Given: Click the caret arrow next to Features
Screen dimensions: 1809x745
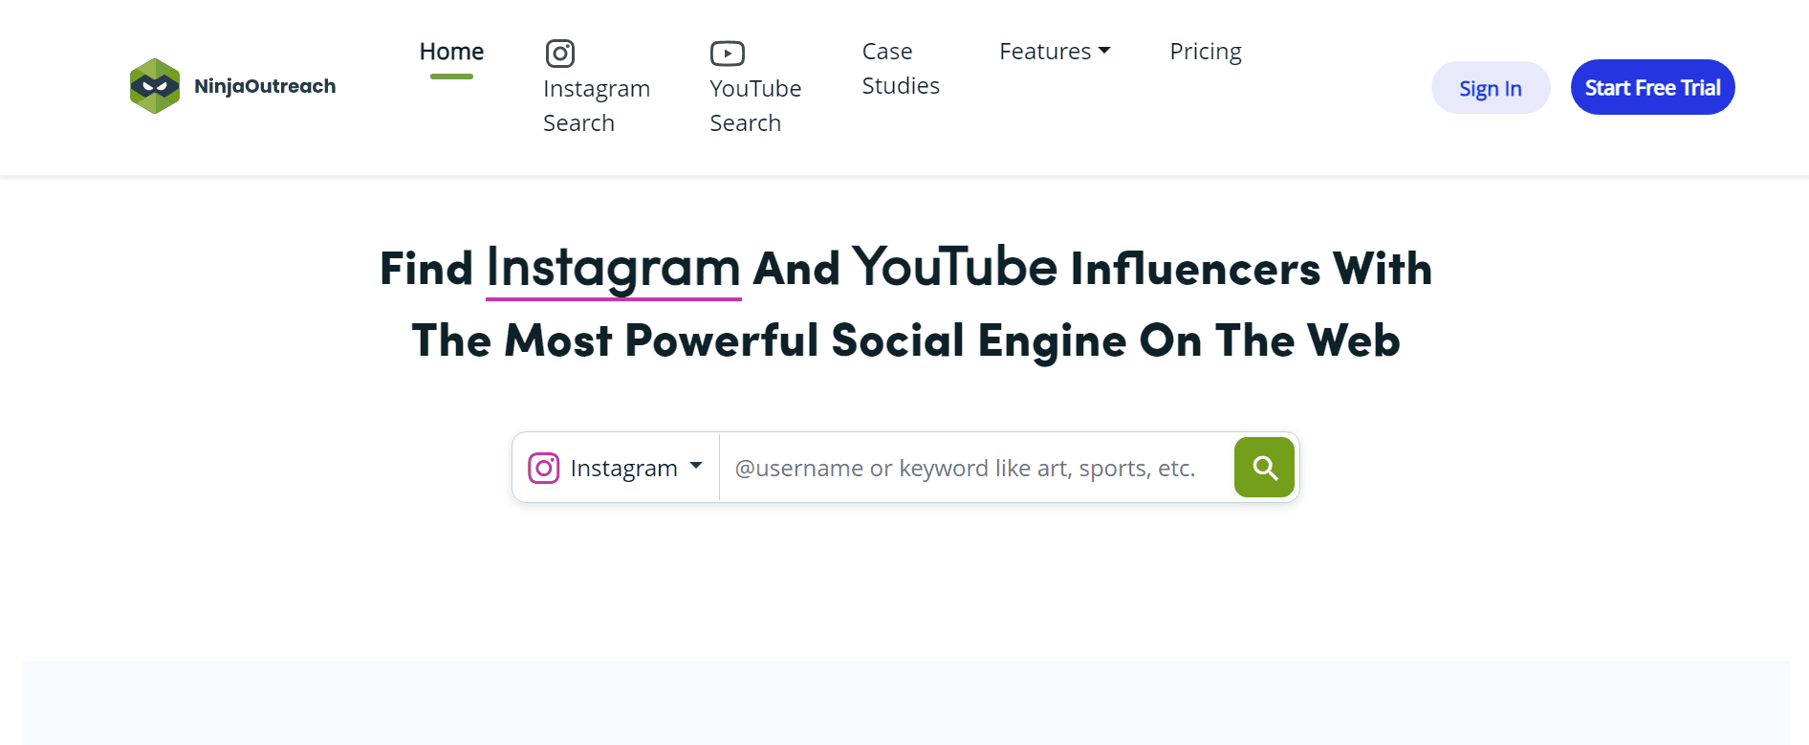Looking at the screenshot, I should coord(1104,51).
